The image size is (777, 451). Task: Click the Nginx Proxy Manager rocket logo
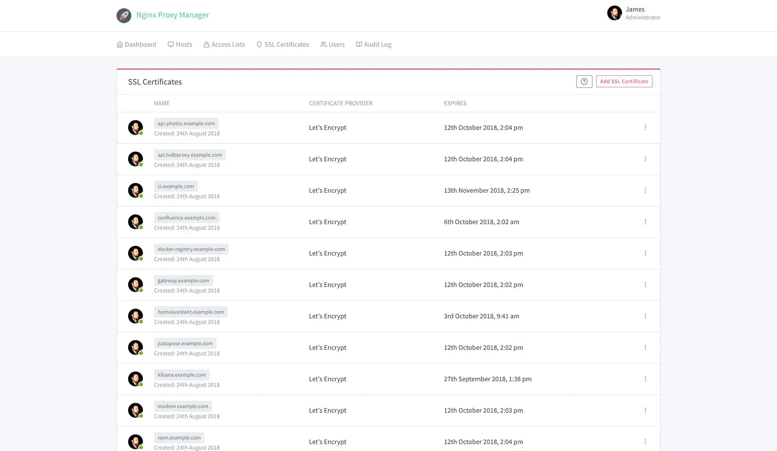(x=123, y=15)
